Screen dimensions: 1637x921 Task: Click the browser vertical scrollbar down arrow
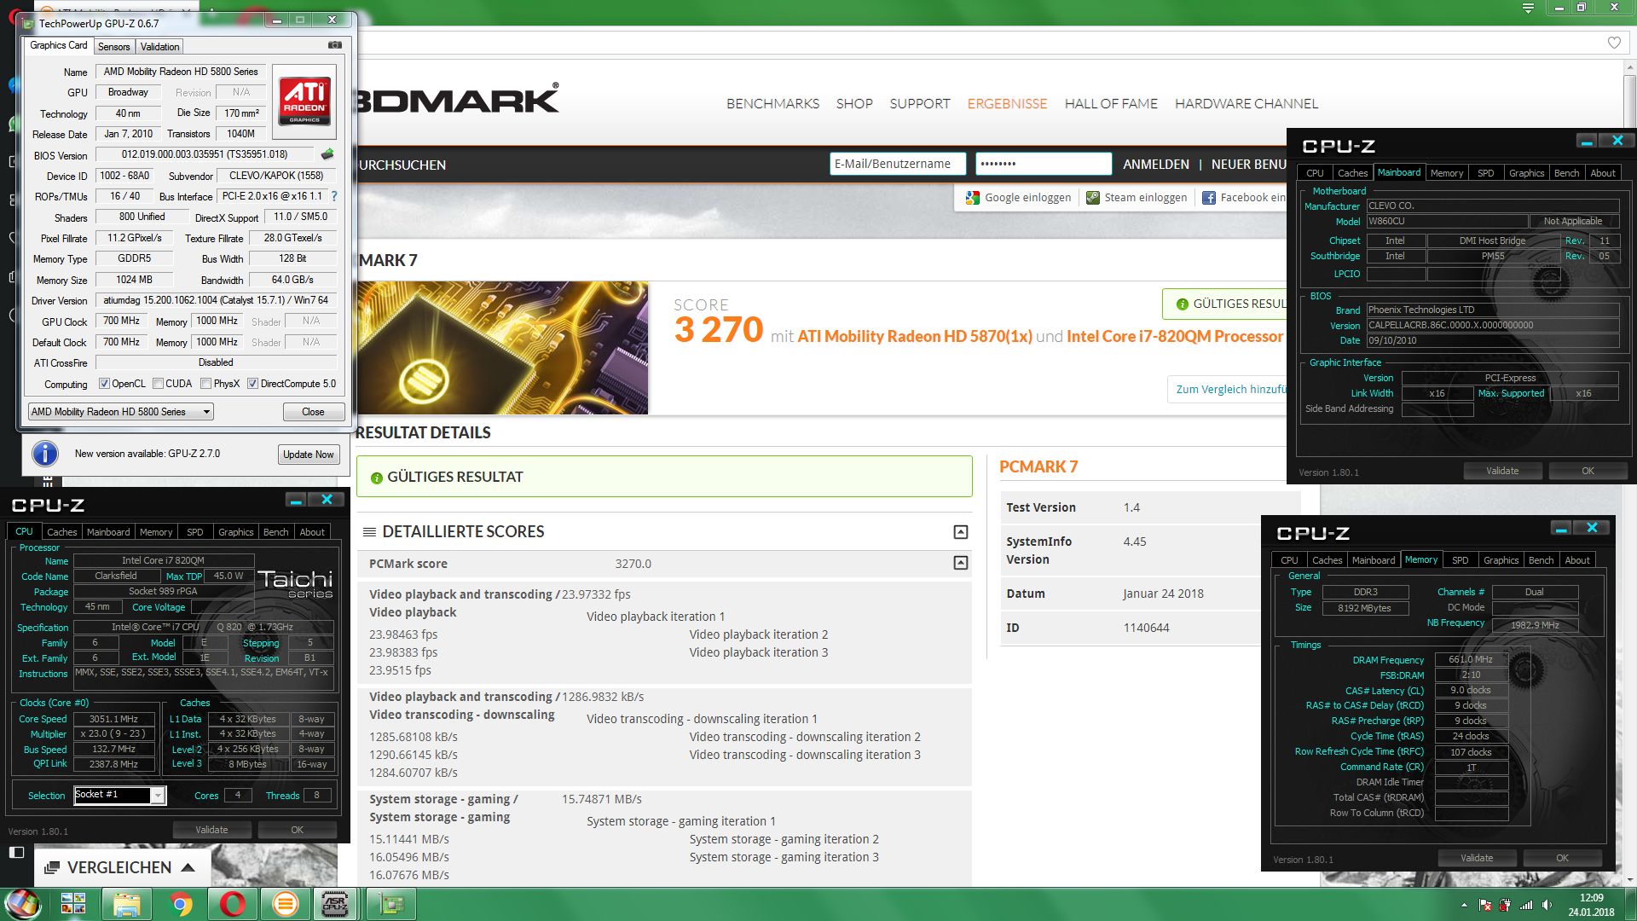coord(1628,879)
